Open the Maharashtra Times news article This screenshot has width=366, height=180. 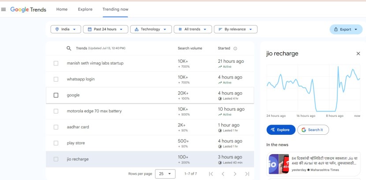pos(314,164)
